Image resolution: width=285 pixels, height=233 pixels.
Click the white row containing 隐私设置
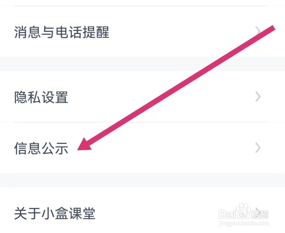[x=142, y=97]
